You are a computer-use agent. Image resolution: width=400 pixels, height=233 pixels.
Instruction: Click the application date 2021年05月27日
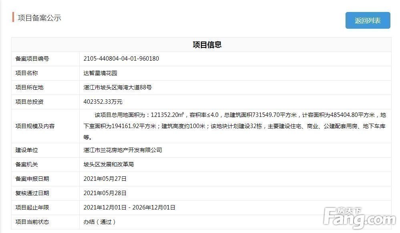pos(105,179)
